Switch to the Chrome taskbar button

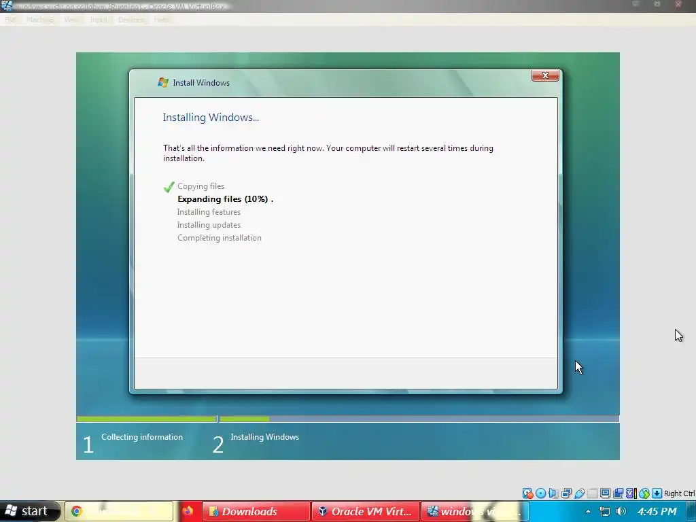pyautogui.click(x=119, y=511)
